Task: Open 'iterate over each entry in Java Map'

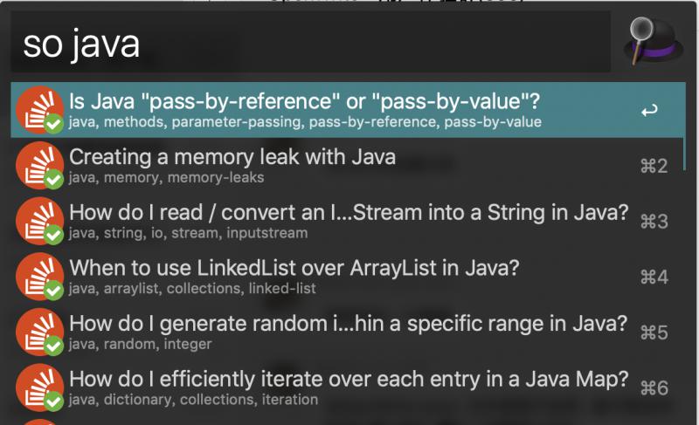Action: pyautogui.click(x=348, y=387)
